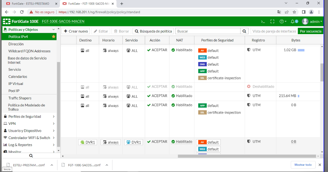
Task: Click the Crear nuevo button
Action: click(x=76, y=31)
